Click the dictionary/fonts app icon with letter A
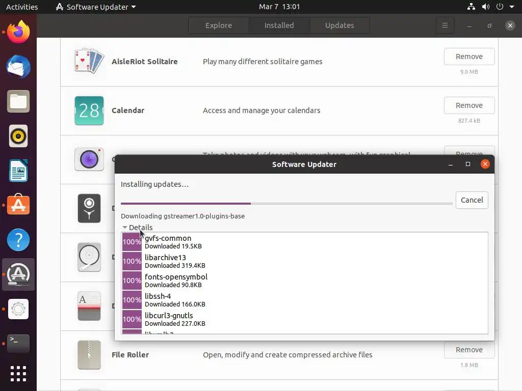Viewport: 522px width, 391px height. tap(89, 306)
